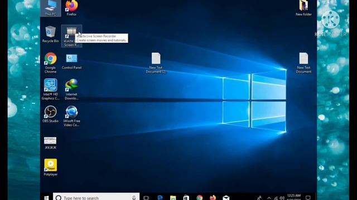Select the Recycle Bin icon

(51, 34)
